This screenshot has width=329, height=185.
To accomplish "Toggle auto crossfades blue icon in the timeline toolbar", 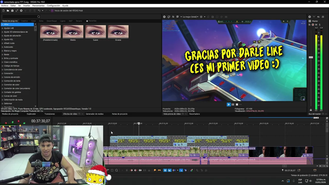I will pyautogui.click(x=170, y=170).
